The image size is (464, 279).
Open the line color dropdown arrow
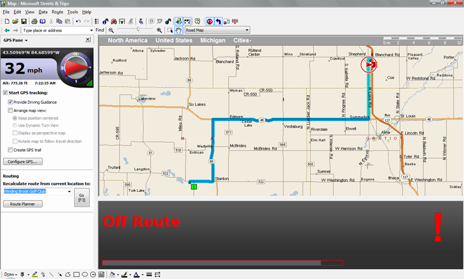(130, 275)
